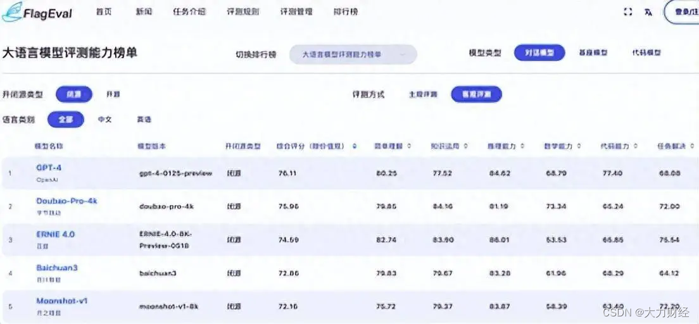Open 任务介绍 navigation item

click(x=189, y=11)
